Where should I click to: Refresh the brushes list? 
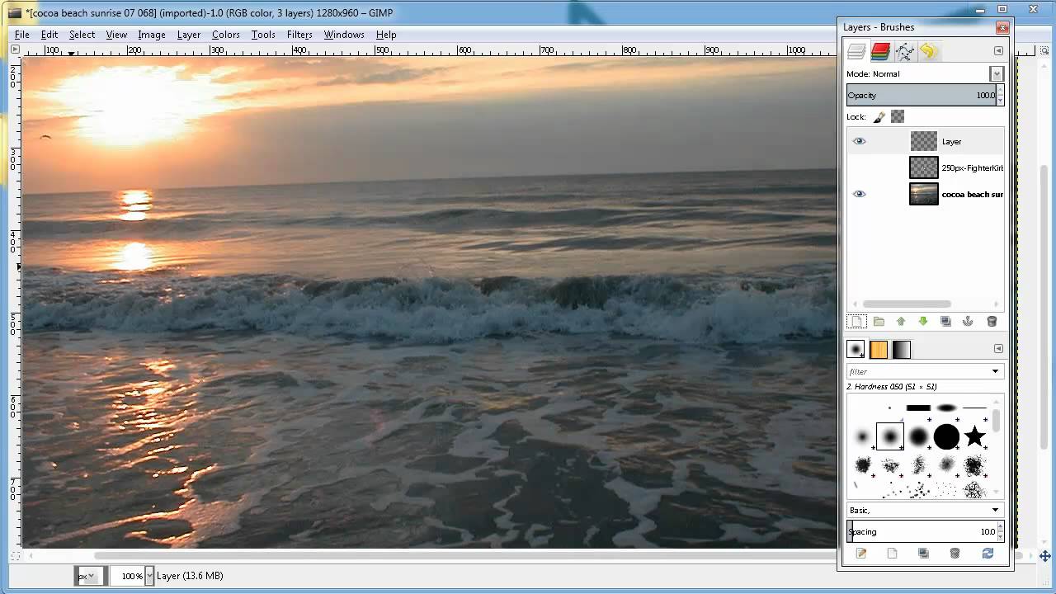point(988,554)
